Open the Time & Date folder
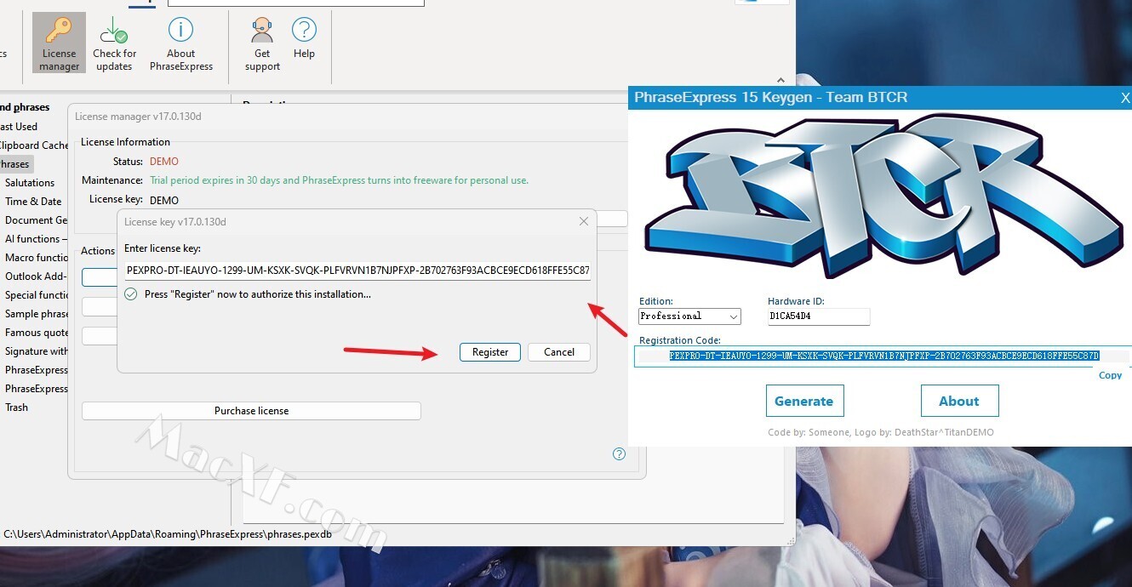The height and width of the screenshot is (587, 1132). pyautogui.click(x=33, y=201)
